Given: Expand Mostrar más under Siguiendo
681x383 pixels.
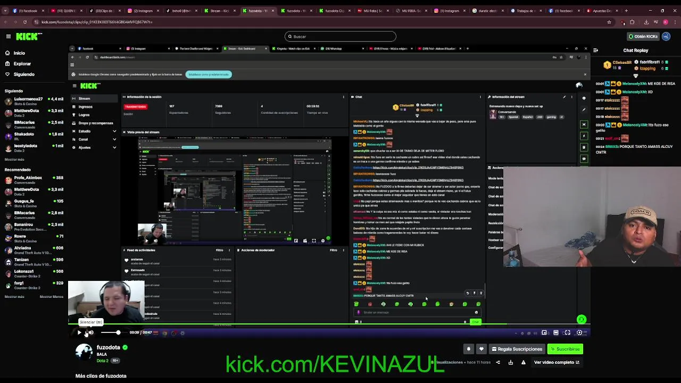Looking at the screenshot, I should coord(14,160).
